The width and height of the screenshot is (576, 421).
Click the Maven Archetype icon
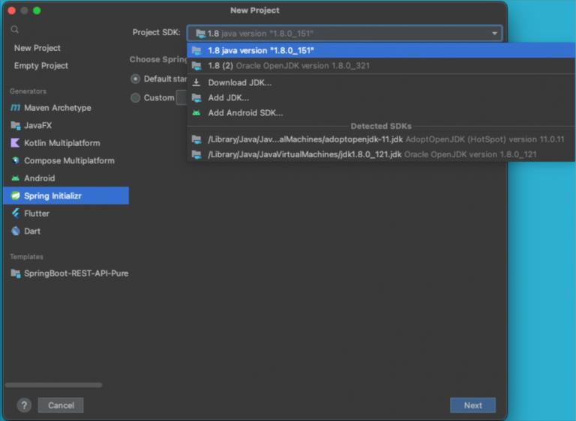(x=16, y=108)
